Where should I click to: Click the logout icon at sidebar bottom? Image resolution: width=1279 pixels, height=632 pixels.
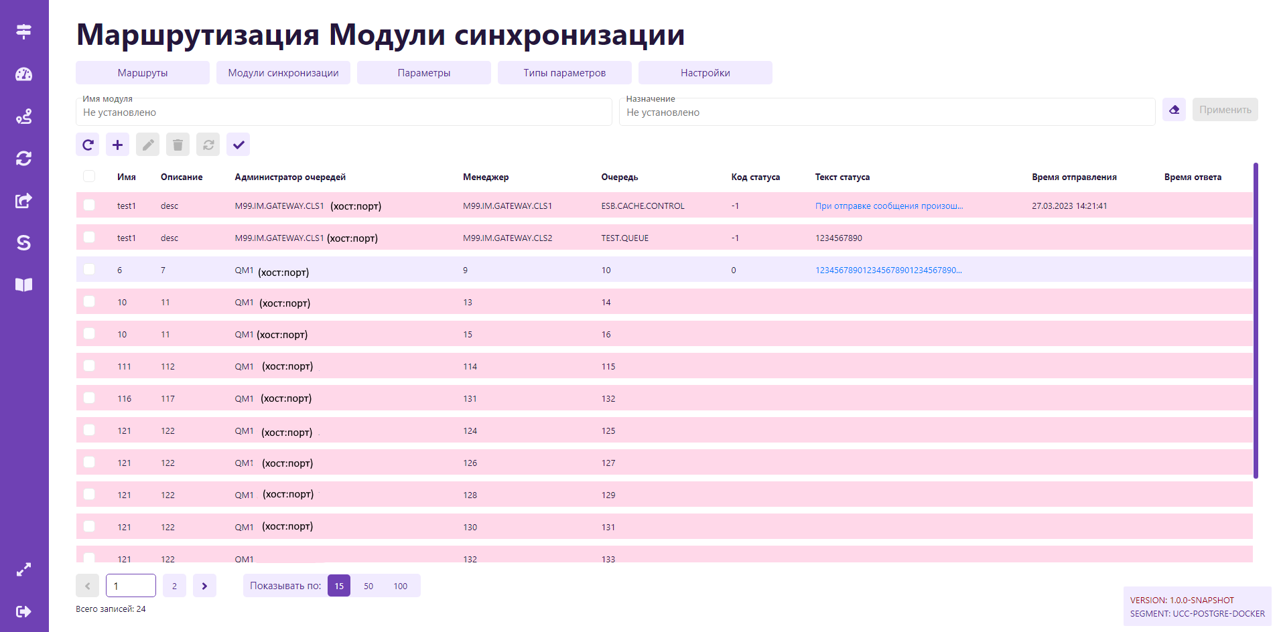23,611
